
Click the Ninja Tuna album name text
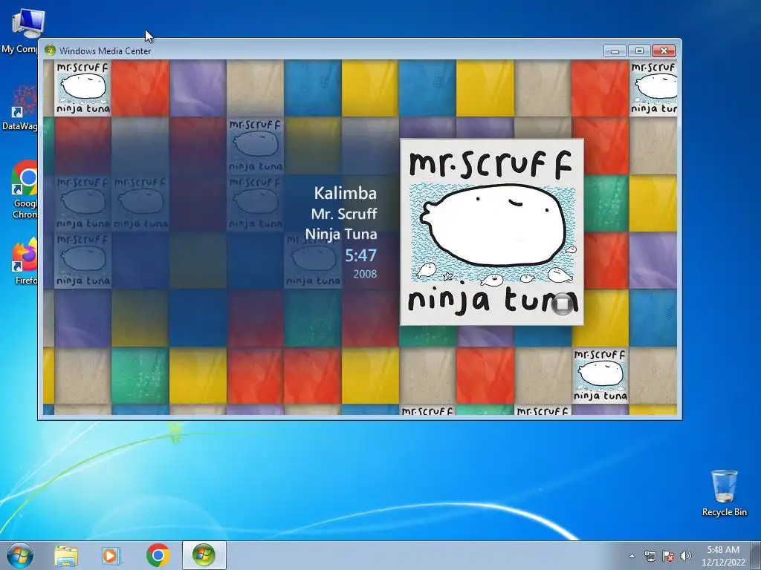click(340, 234)
